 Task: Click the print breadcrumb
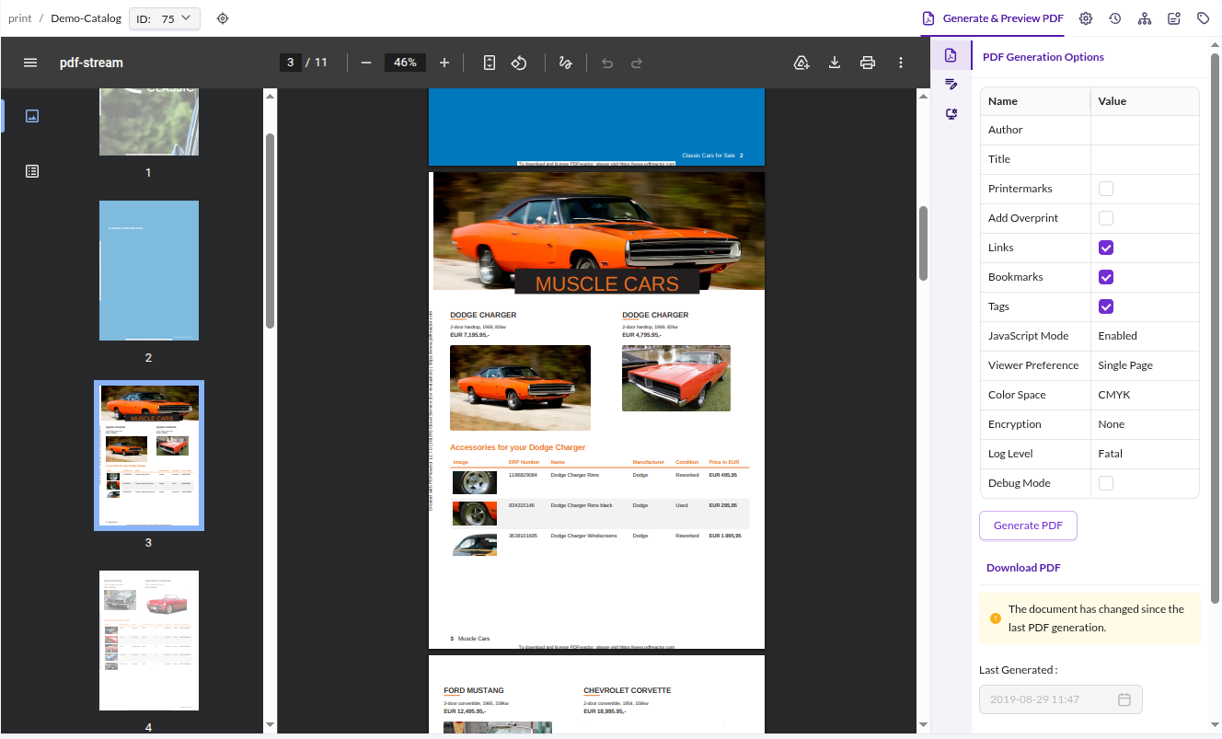click(19, 18)
